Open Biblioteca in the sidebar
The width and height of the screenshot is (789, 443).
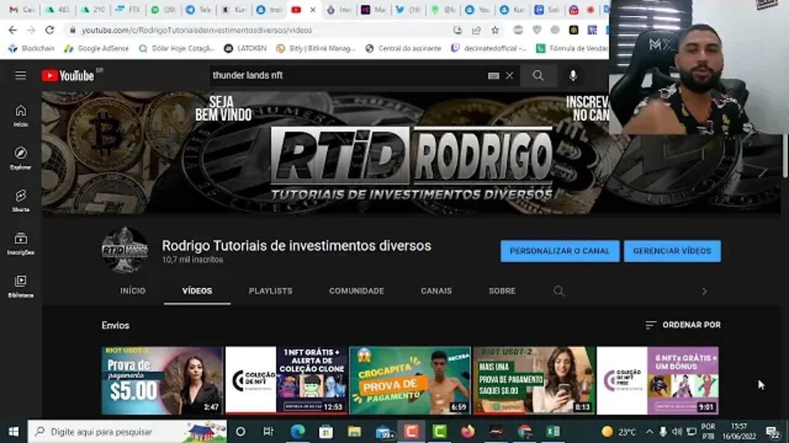click(x=21, y=286)
